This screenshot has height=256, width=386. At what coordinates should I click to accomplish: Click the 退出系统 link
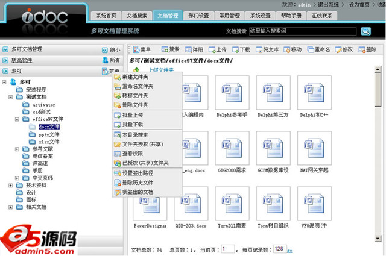328,5
